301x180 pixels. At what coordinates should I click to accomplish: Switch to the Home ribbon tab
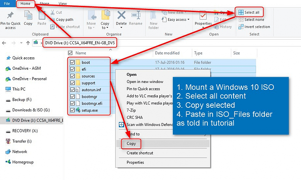[26, 4]
